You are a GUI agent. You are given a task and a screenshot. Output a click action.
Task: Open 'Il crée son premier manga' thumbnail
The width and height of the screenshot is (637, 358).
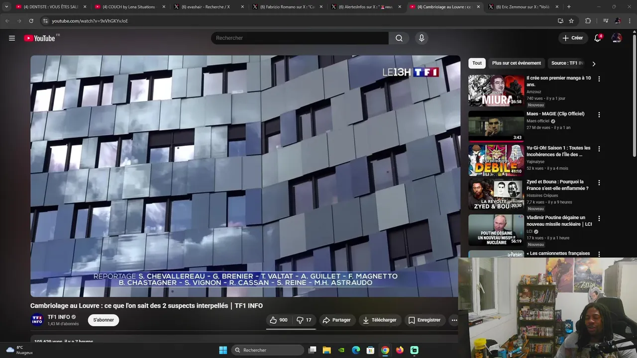496,90
